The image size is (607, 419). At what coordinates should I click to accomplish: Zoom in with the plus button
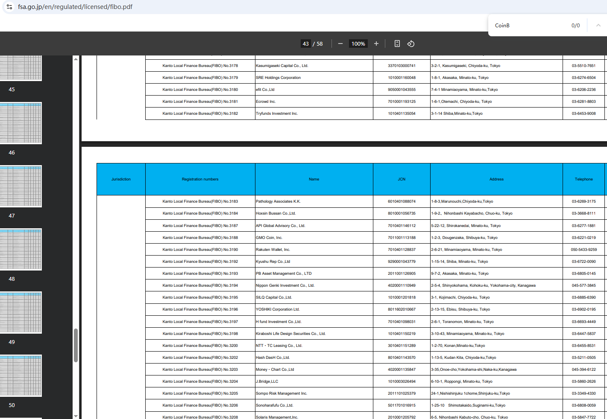coord(376,44)
